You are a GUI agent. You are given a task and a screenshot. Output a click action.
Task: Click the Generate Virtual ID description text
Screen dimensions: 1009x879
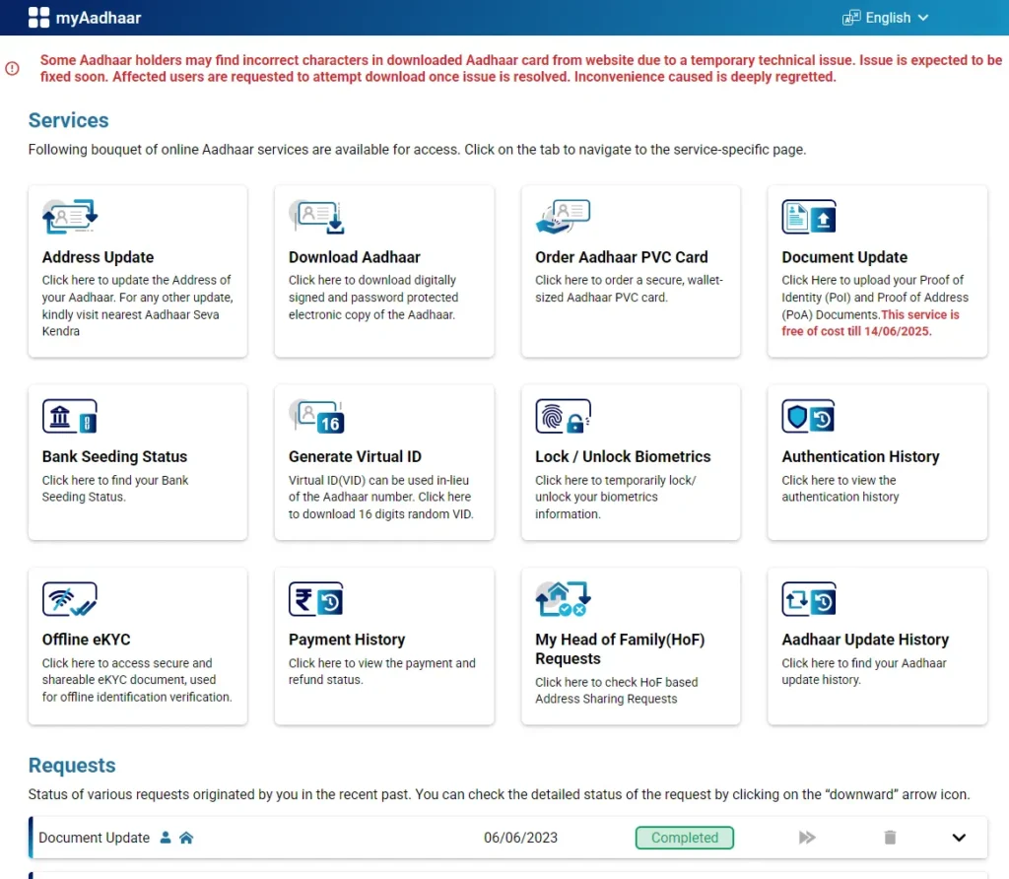pos(381,497)
